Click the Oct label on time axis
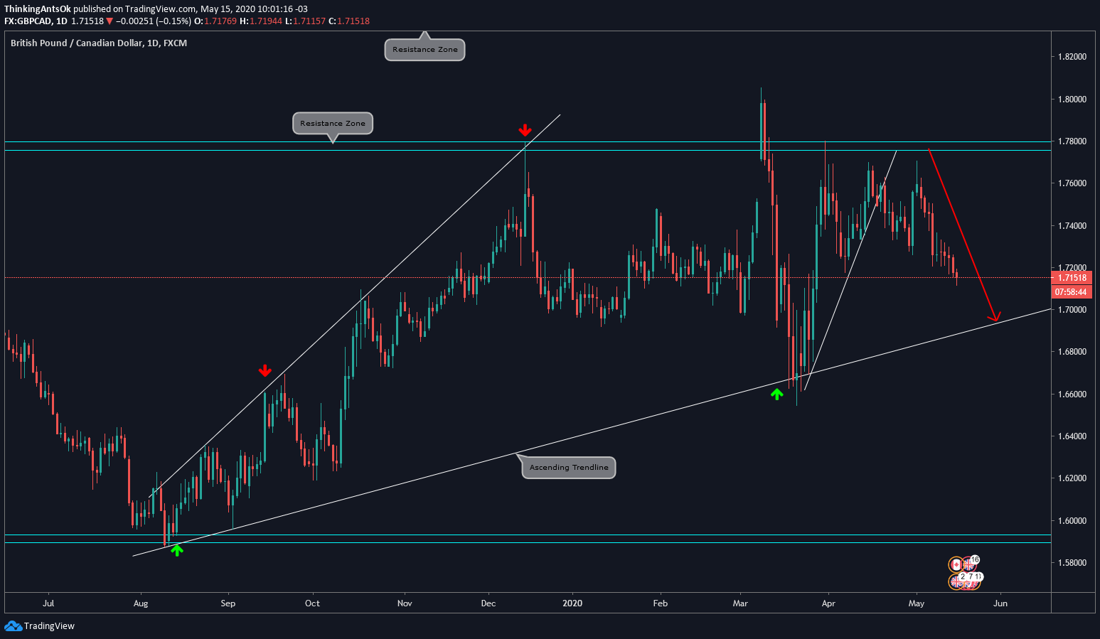1100x639 pixels. point(312,603)
